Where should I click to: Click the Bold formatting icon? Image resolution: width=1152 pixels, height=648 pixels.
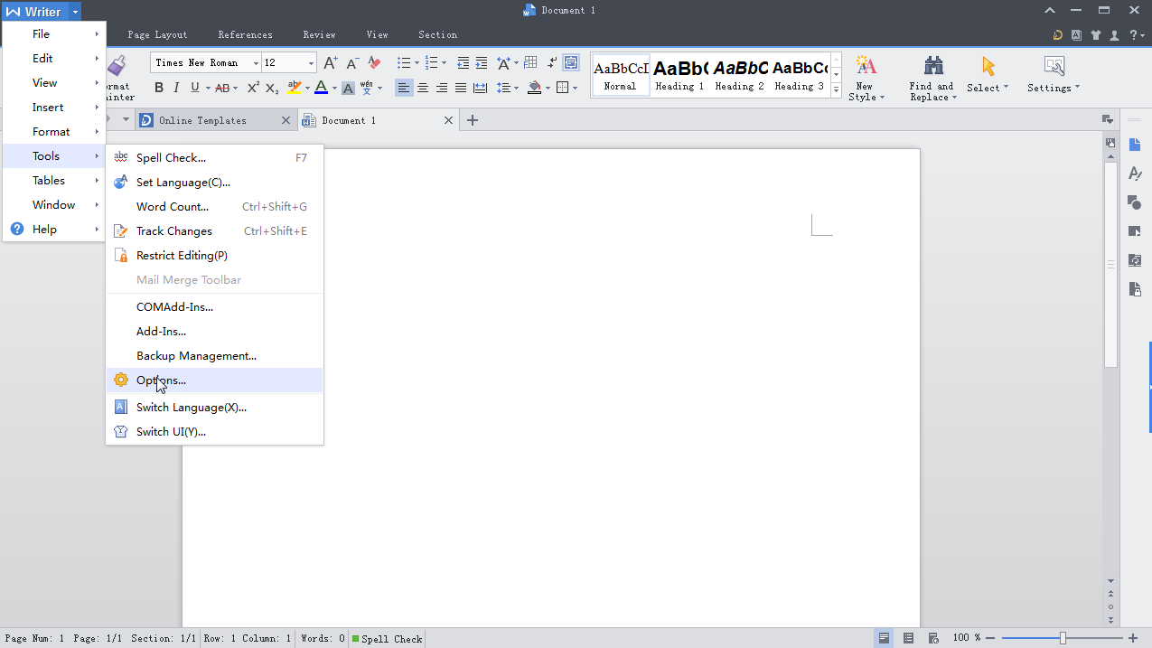click(x=159, y=88)
